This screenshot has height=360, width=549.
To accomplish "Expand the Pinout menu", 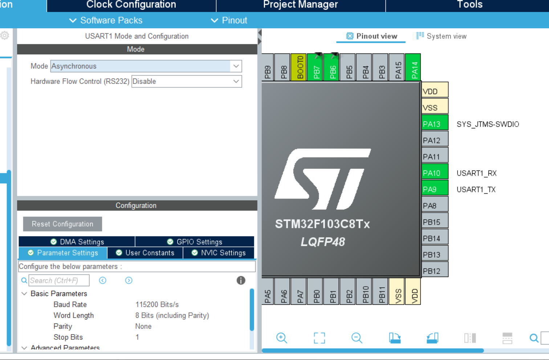I will (x=229, y=20).
